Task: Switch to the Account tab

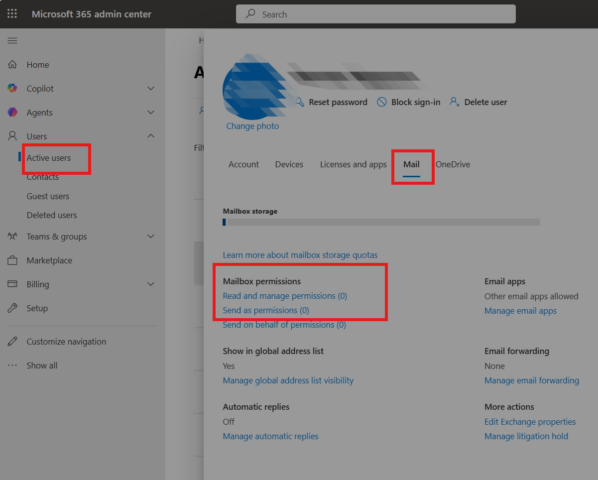Action: [243, 164]
